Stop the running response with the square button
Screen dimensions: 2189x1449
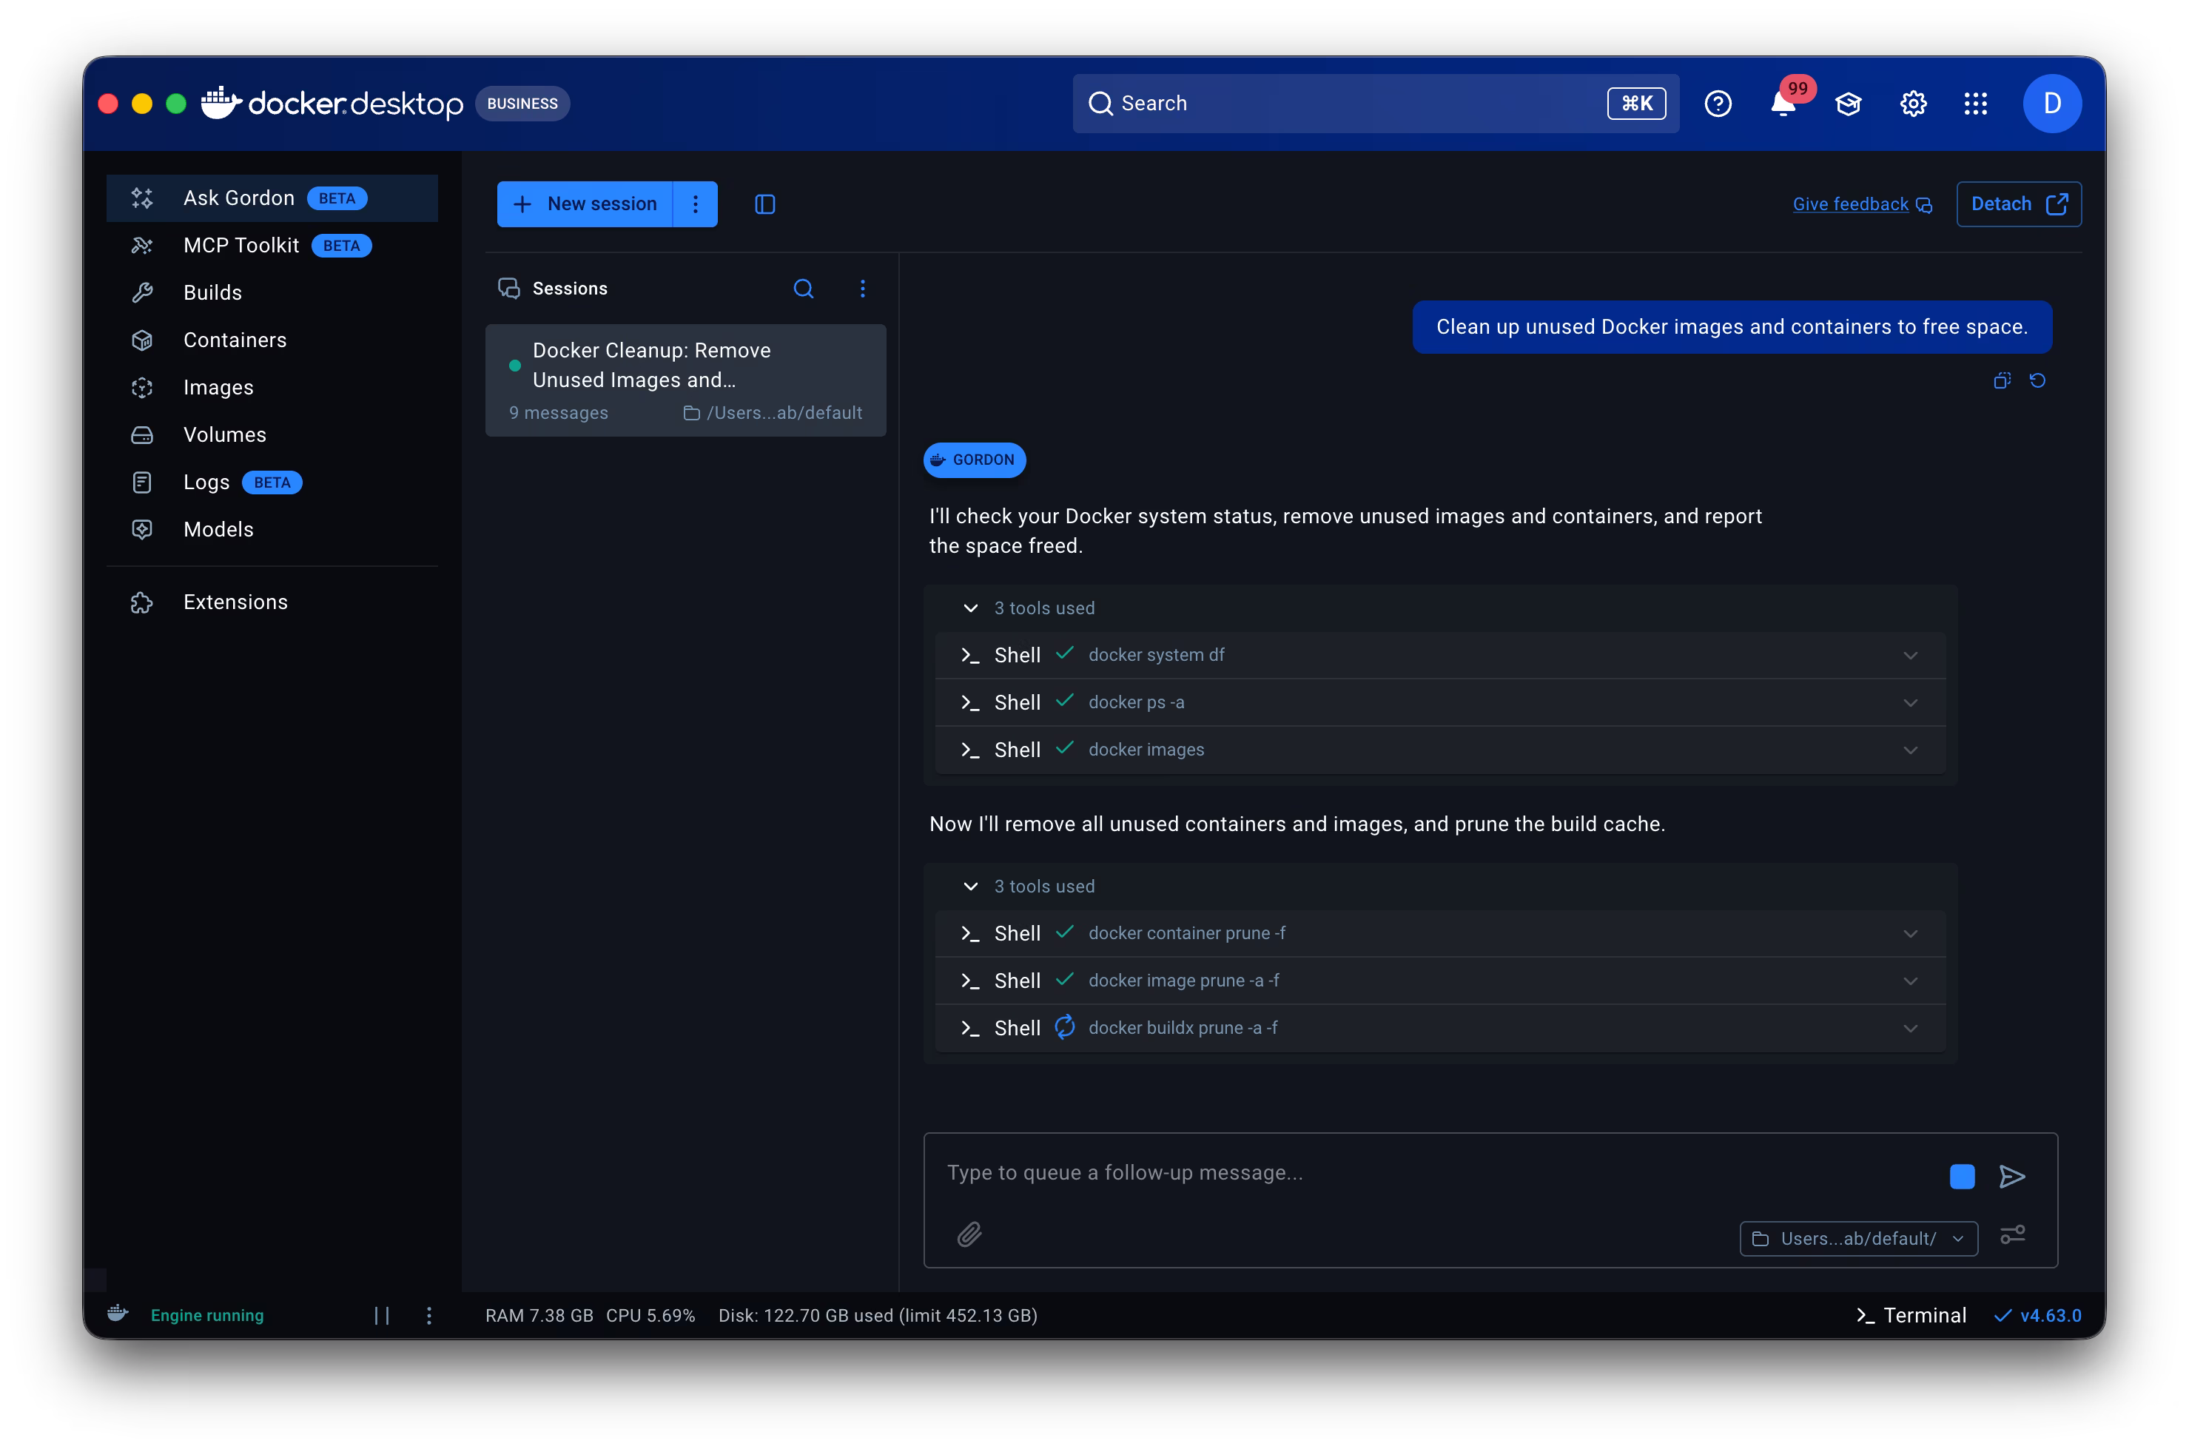[x=1962, y=1177]
